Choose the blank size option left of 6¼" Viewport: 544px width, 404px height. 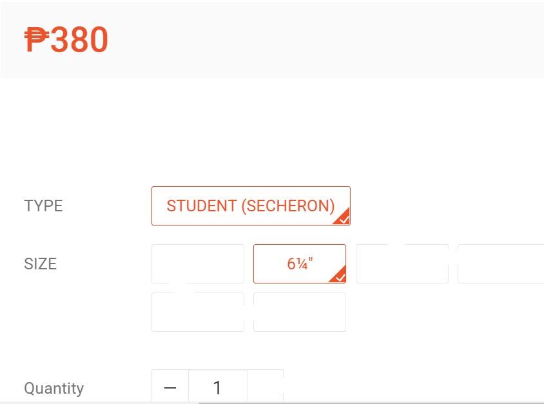[x=198, y=264]
